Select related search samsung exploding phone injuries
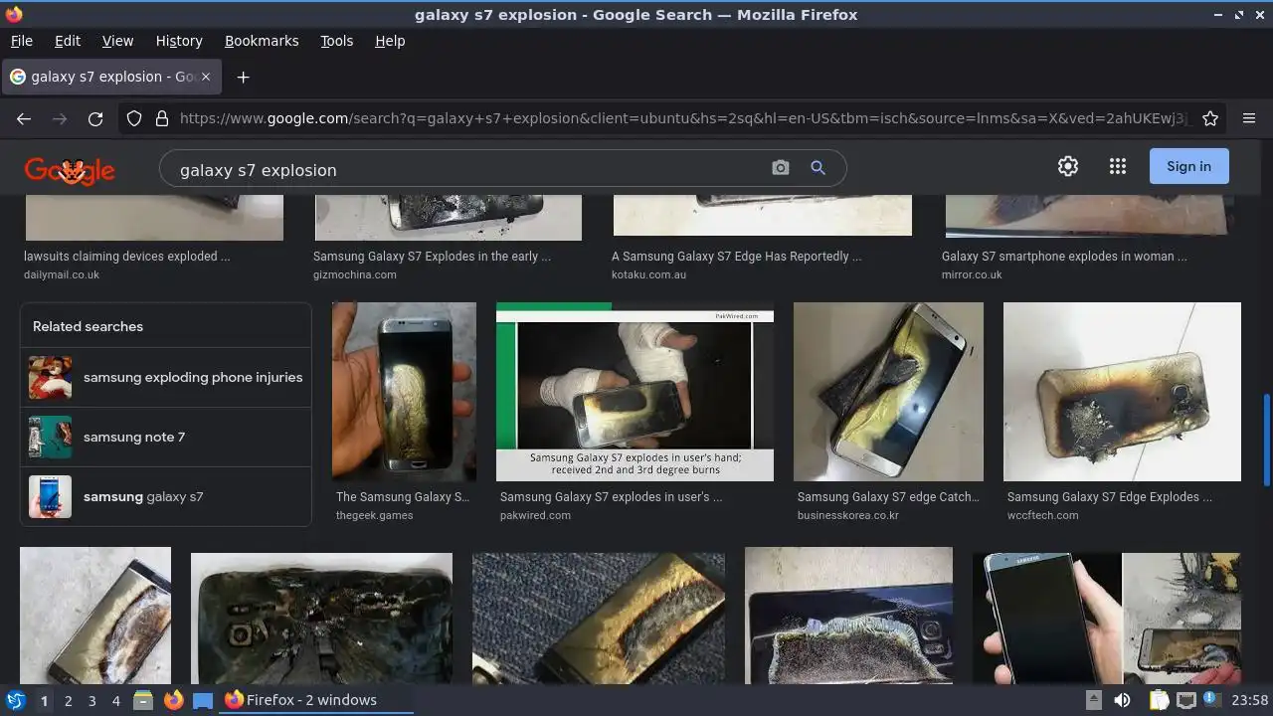 pyautogui.click(x=166, y=377)
